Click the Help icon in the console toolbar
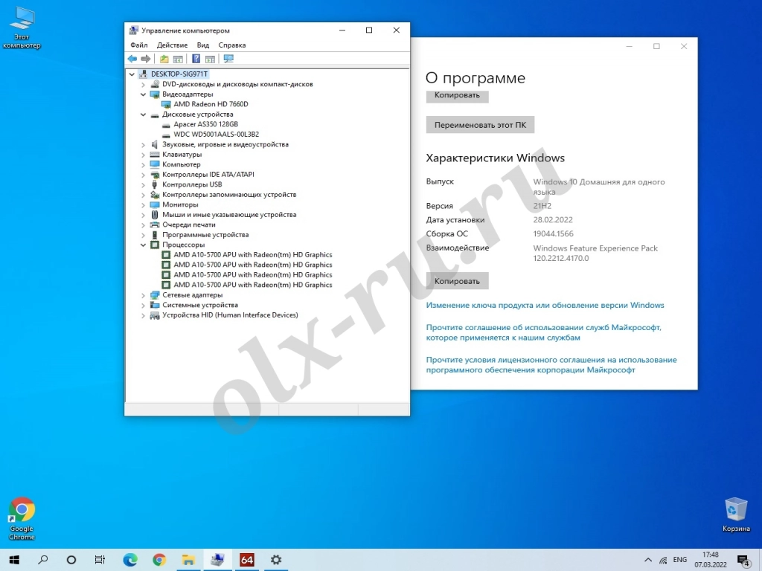Viewport: 762px width, 571px height. 196,58
